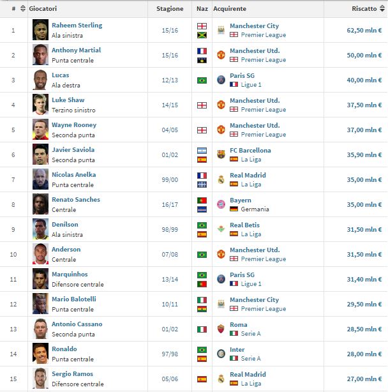Click the Bayern crest in Renato Sanches' row
The width and height of the screenshot is (388, 392).
click(x=221, y=204)
